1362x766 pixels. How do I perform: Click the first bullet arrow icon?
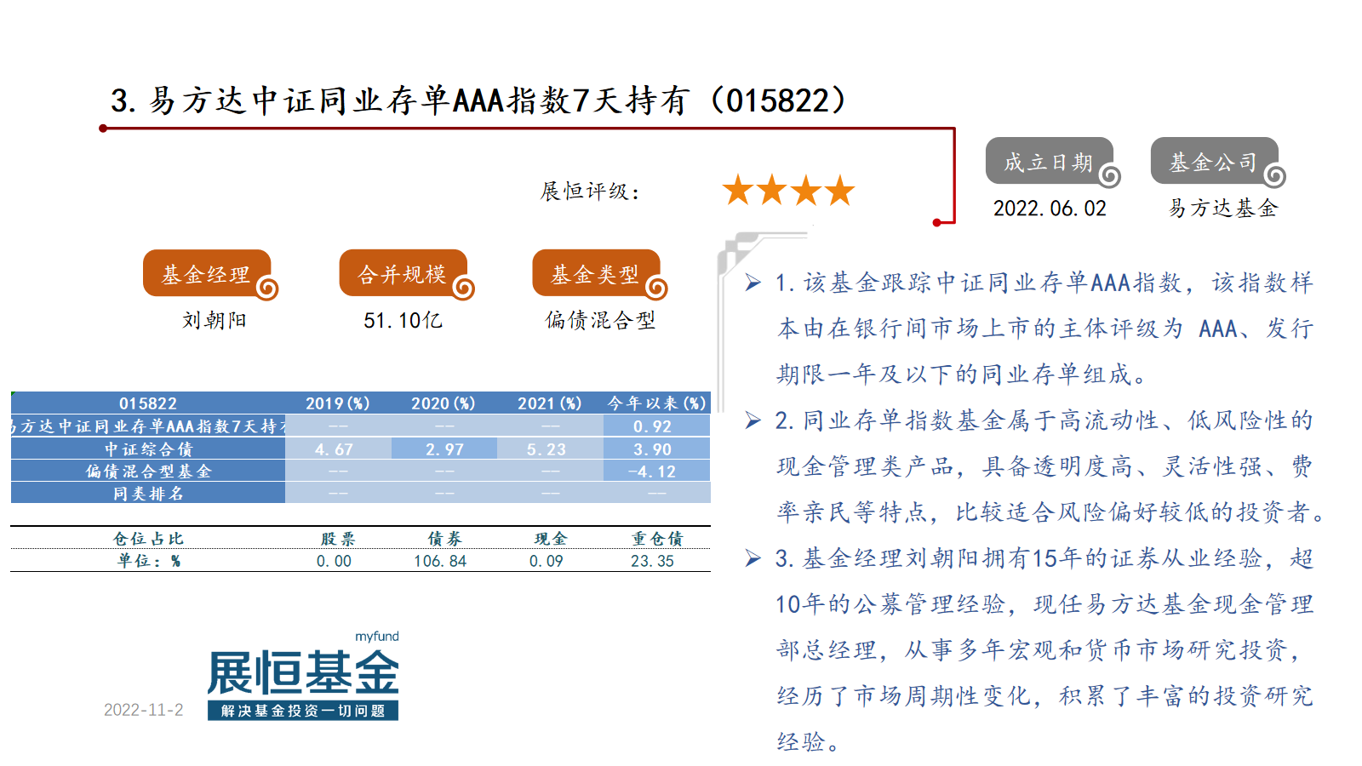tap(753, 283)
